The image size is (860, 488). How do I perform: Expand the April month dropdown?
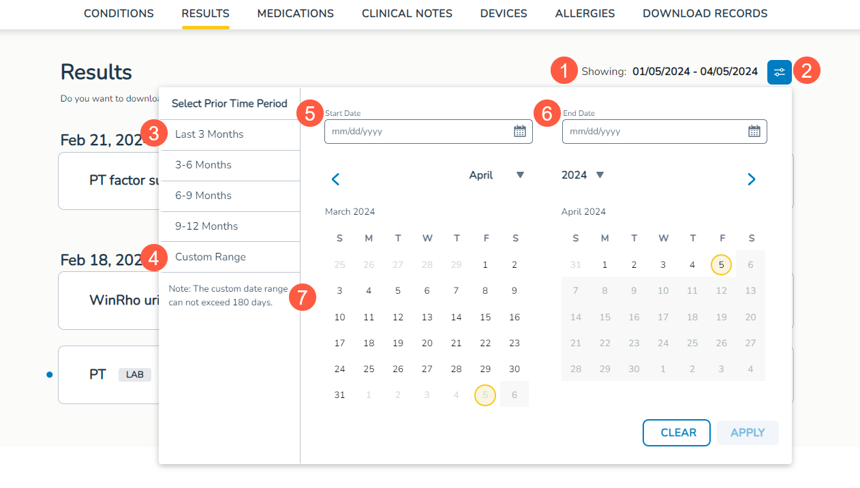[x=520, y=175]
